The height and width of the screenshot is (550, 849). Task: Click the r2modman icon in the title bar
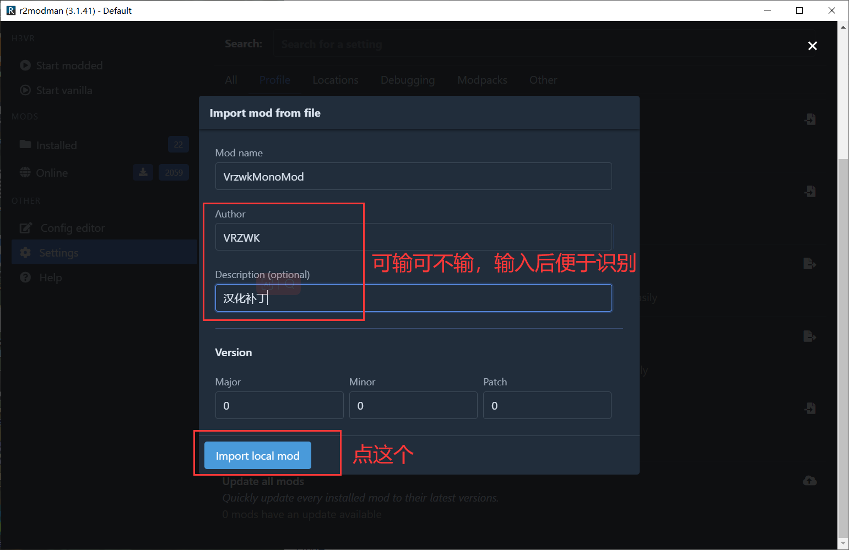(x=11, y=10)
